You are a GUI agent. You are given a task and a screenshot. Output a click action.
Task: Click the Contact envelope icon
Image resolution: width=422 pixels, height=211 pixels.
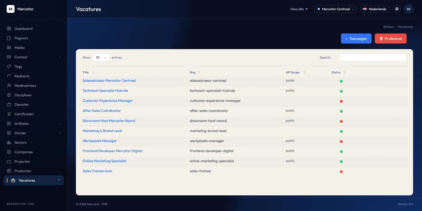[9, 57]
